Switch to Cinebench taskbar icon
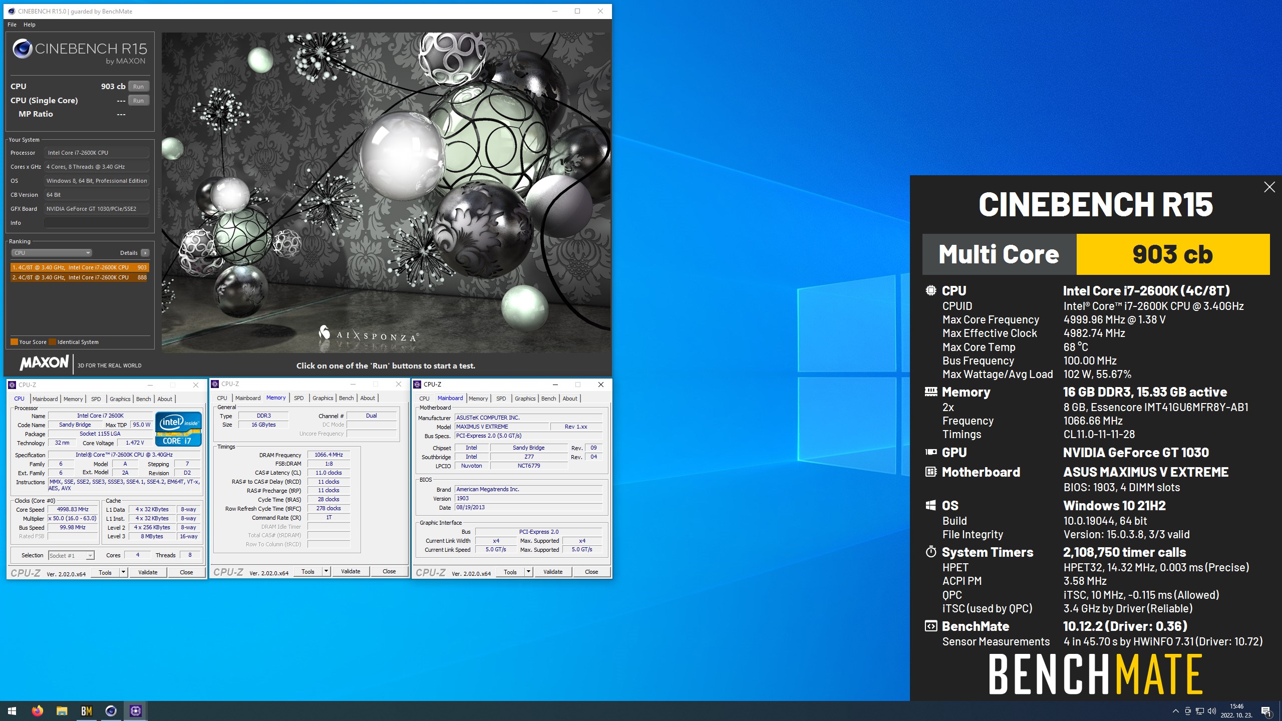Viewport: 1282px width, 721px height. click(111, 711)
